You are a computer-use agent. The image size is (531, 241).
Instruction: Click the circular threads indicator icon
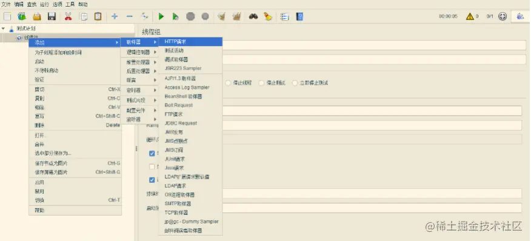(x=503, y=16)
